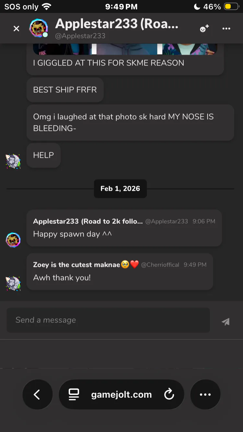The height and width of the screenshot is (432, 243).
Task: Focus the Send a message field
Action: tap(108, 320)
